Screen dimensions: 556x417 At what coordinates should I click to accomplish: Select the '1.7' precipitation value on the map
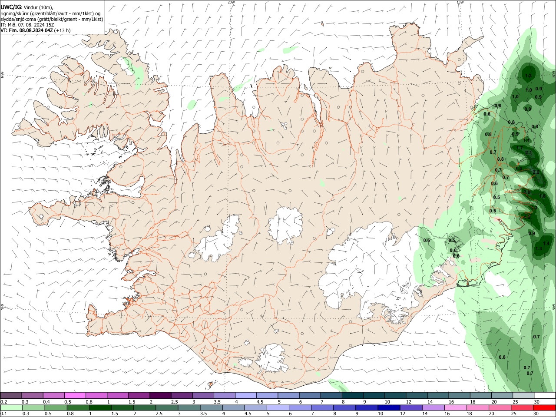pos(520,148)
